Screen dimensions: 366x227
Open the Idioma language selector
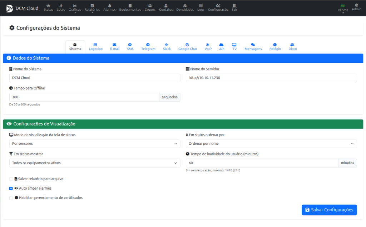343,8
